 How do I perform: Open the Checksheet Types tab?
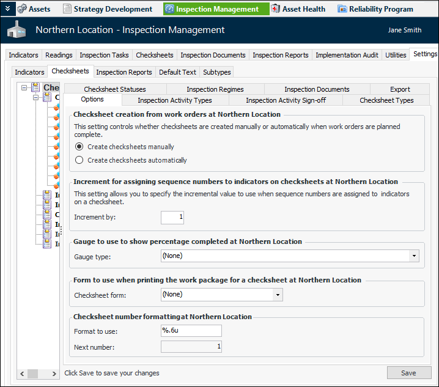(x=386, y=100)
